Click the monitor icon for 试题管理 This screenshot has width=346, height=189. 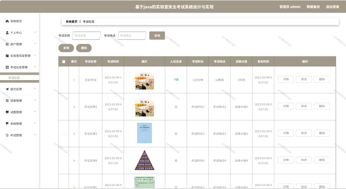tap(7, 112)
